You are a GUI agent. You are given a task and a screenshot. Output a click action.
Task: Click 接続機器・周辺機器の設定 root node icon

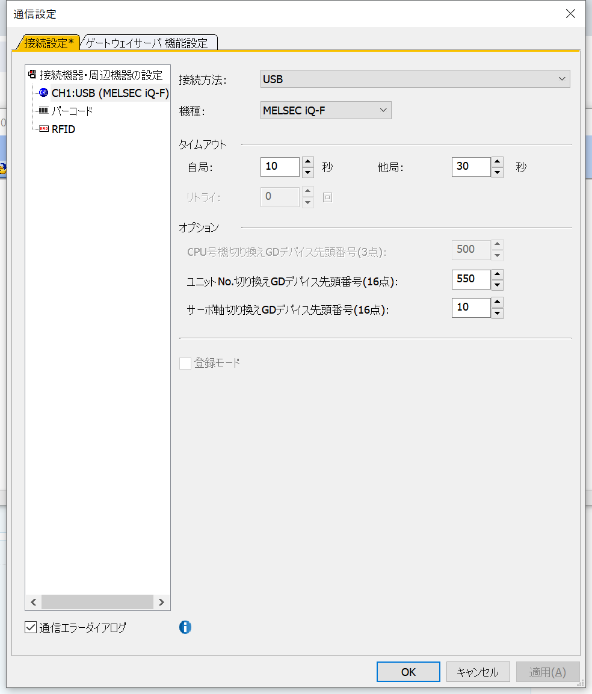click(x=32, y=75)
